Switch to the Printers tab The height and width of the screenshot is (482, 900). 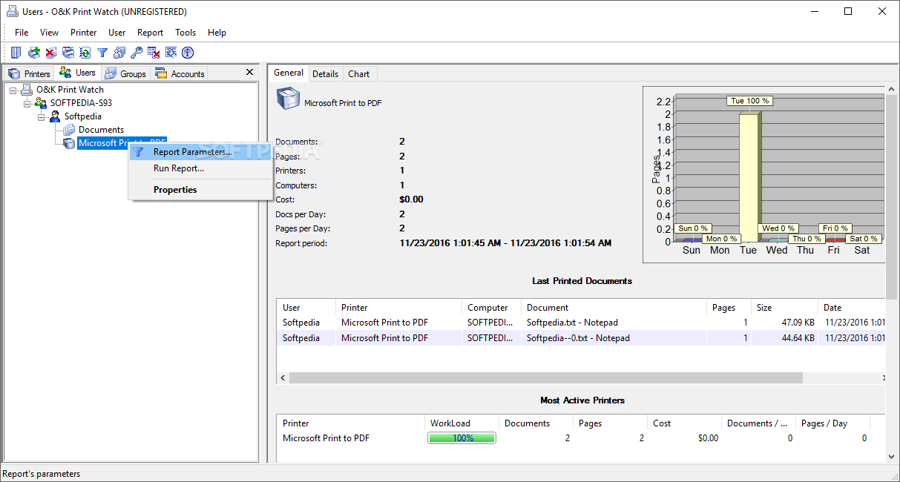click(29, 73)
